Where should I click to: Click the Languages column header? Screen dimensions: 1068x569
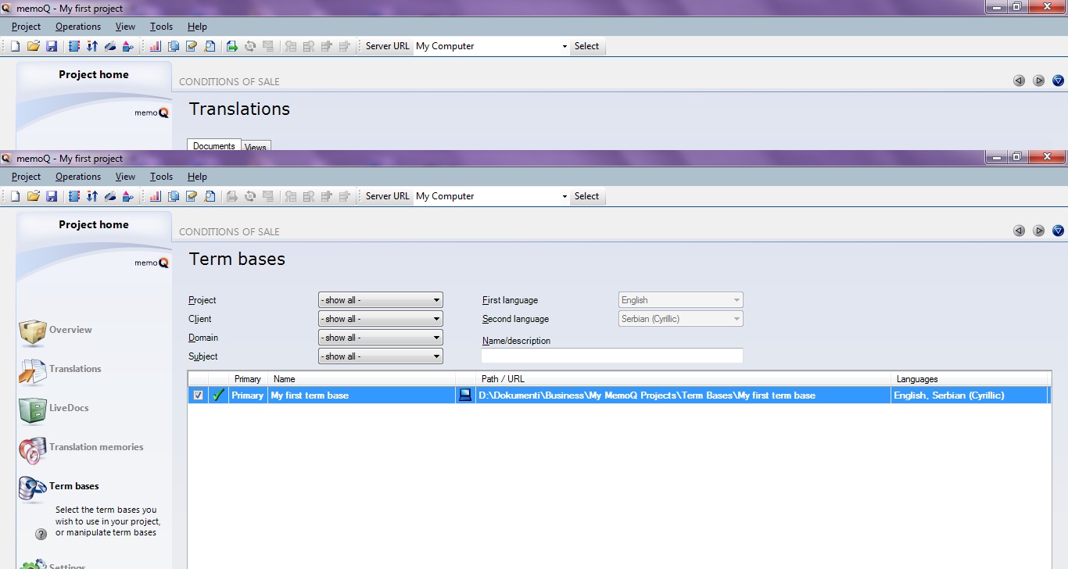pyautogui.click(x=970, y=379)
